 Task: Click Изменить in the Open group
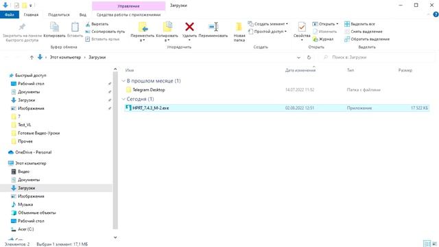[324, 32]
